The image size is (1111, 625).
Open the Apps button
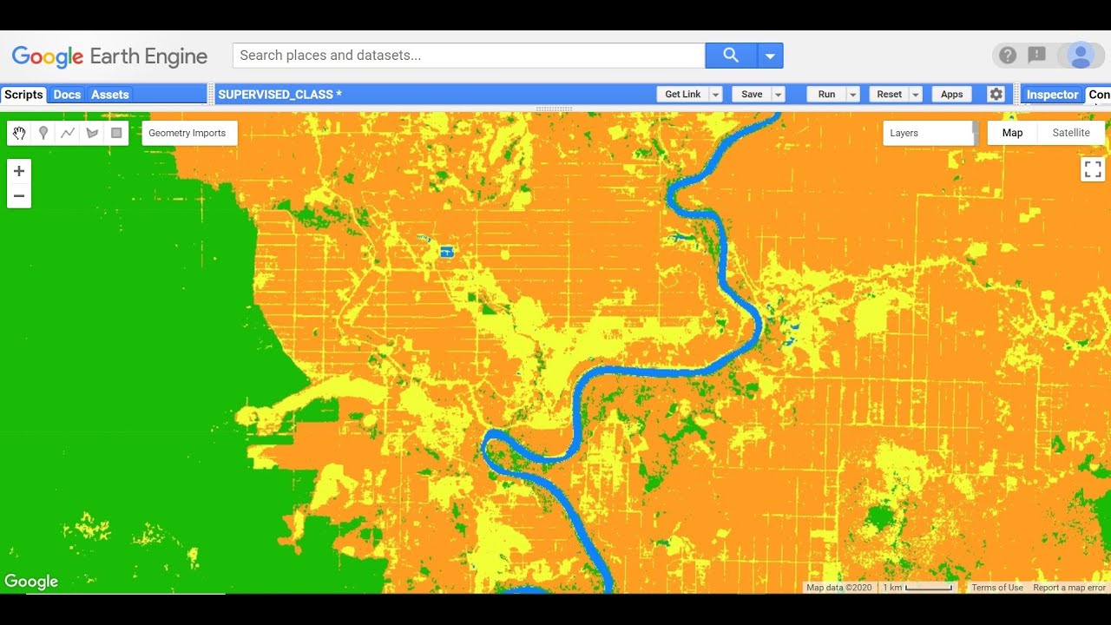pyautogui.click(x=952, y=95)
